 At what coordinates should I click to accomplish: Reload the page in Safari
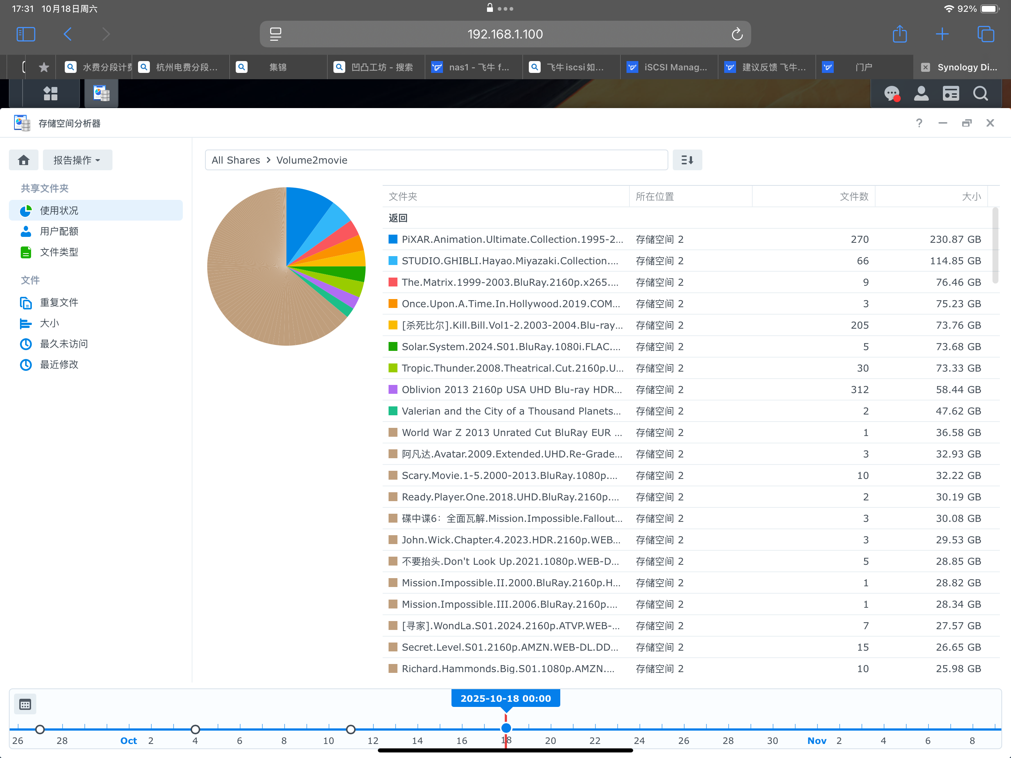(737, 34)
